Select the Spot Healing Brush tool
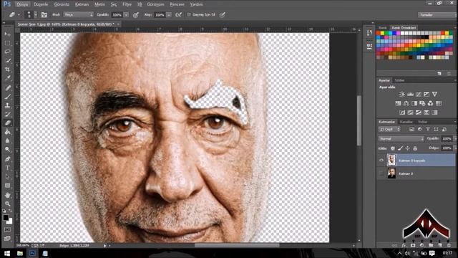 coord(8,87)
